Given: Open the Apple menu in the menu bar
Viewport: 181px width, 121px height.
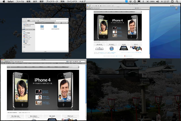Looking at the screenshot, I should 4,1.
